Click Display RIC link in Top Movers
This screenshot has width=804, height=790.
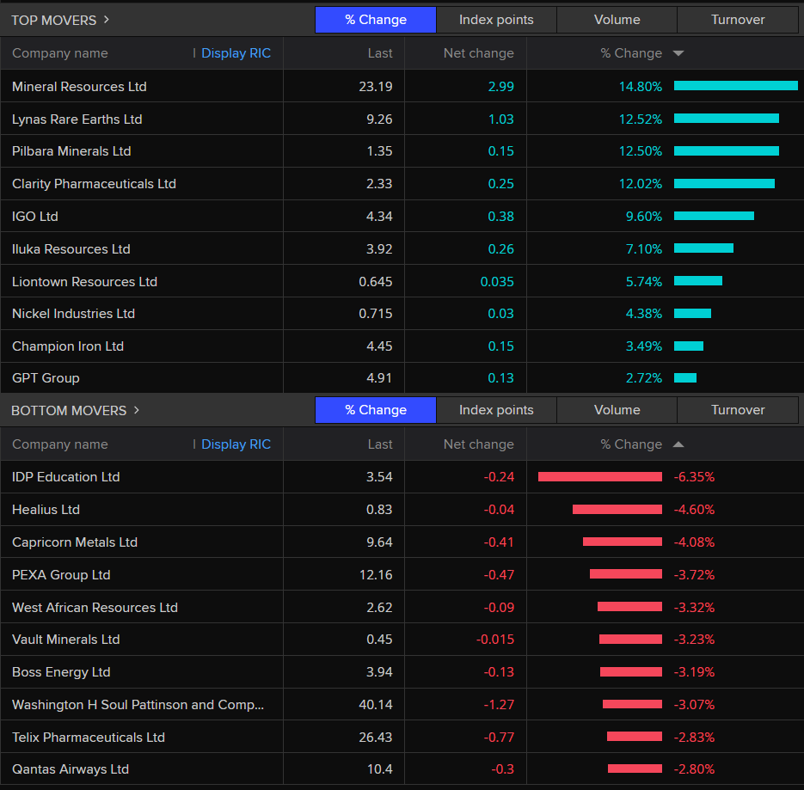(236, 53)
